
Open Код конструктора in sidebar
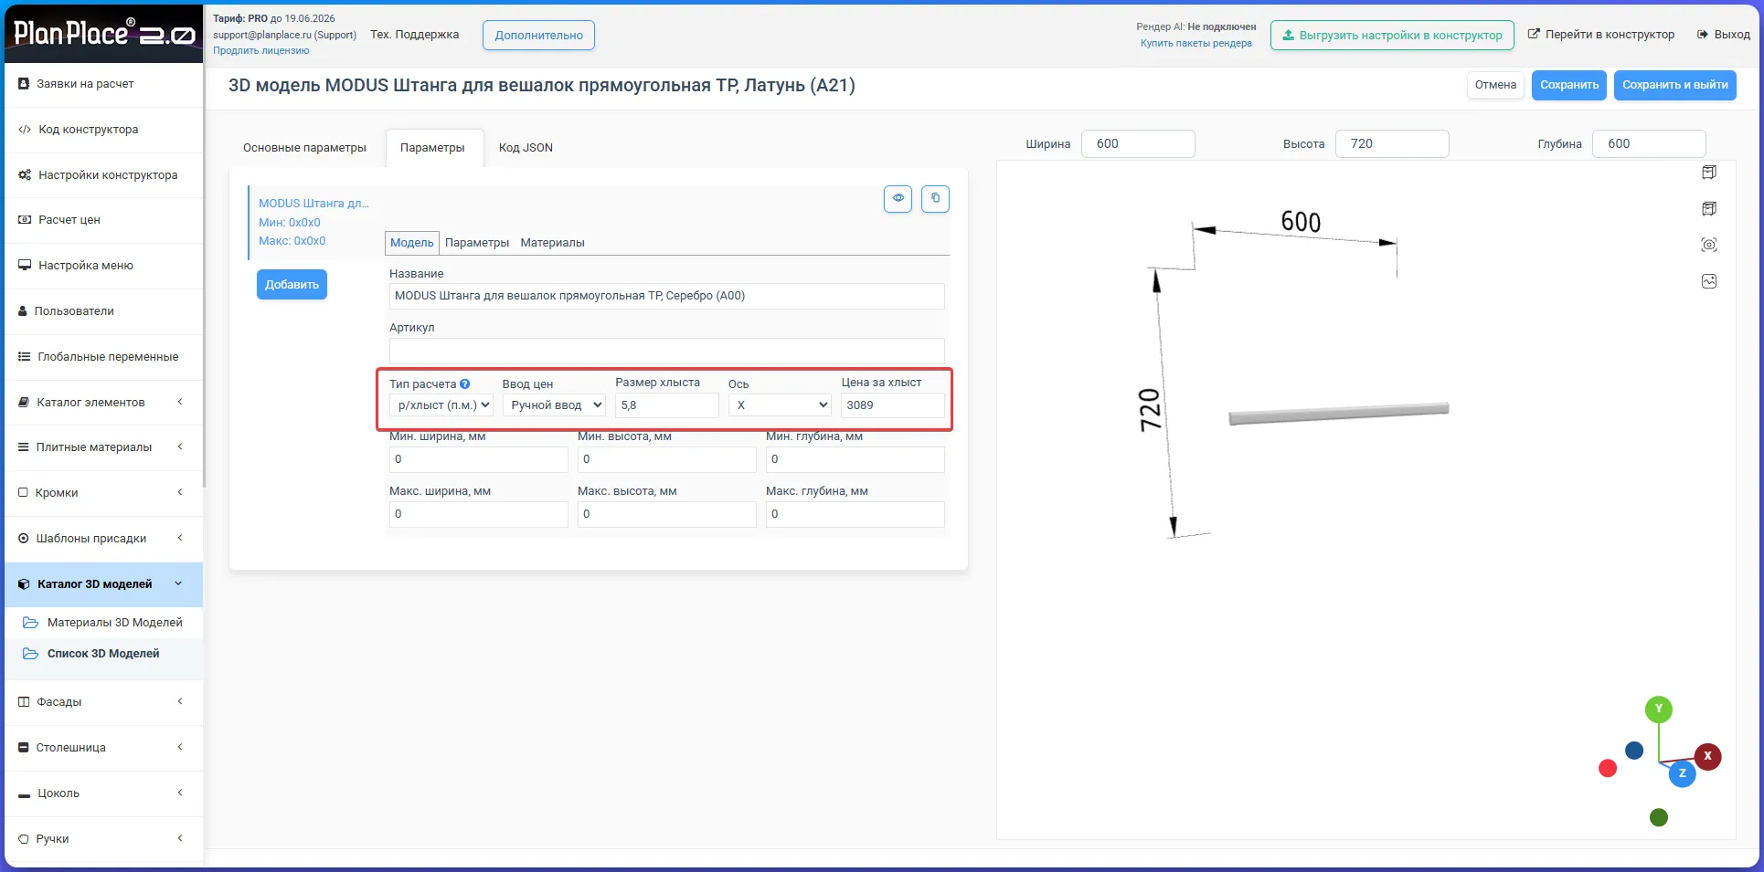pyautogui.click(x=103, y=130)
